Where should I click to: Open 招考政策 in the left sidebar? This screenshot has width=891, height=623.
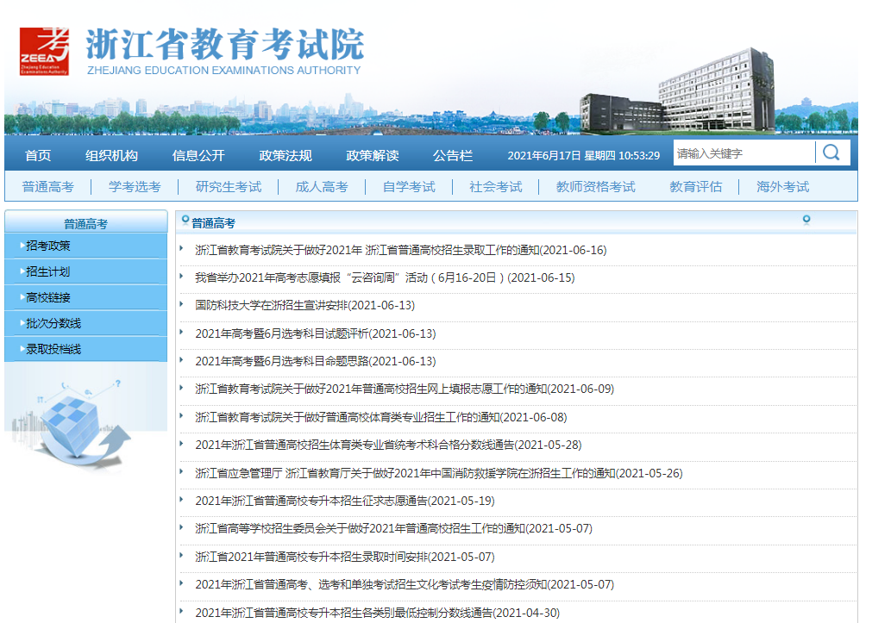[47, 245]
